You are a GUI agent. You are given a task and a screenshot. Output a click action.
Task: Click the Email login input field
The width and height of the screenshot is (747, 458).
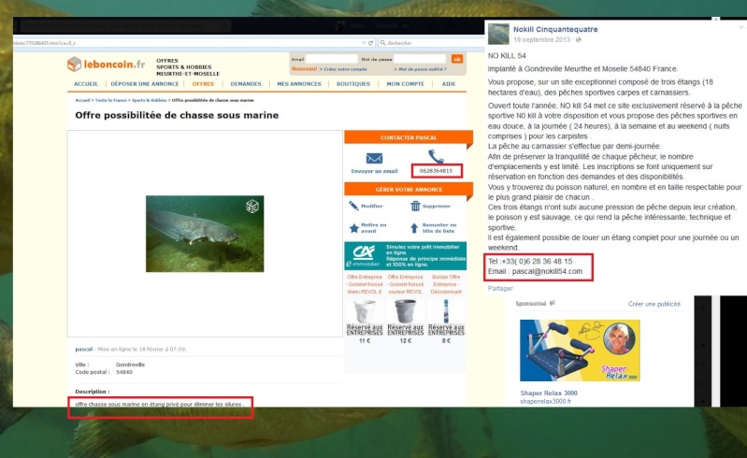332,59
